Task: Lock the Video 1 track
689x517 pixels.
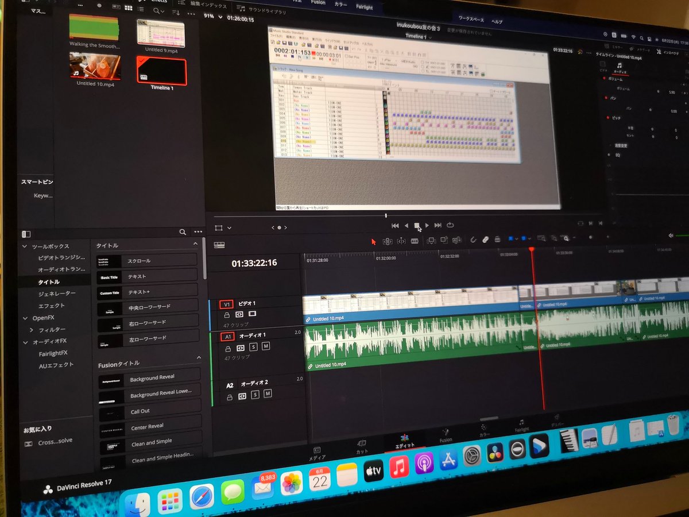Action: tap(227, 315)
